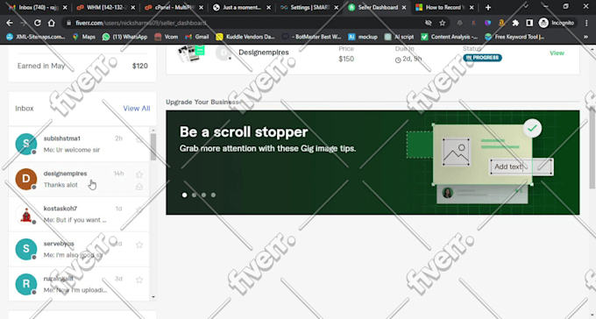This screenshot has height=319, width=596.
Task: Click the inbox scrollbar down arrow
Action: tap(153, 297)
